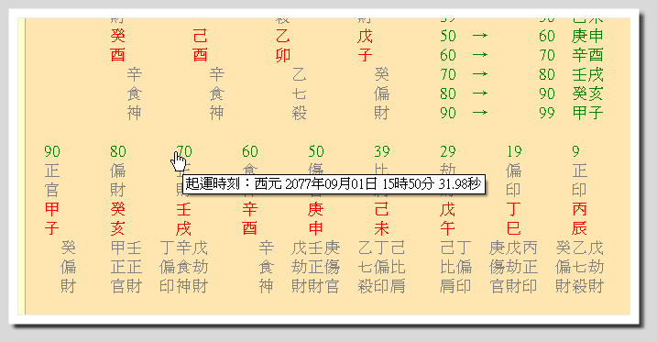The image size is (657, 342).
Task: Click the red stem 己 in the top pillars
Action: 200,36
